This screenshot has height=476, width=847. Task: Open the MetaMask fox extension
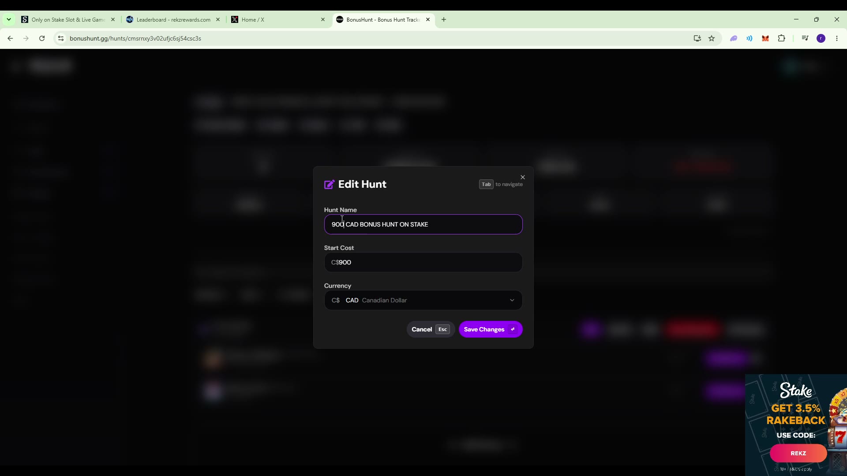pos(765,38)
